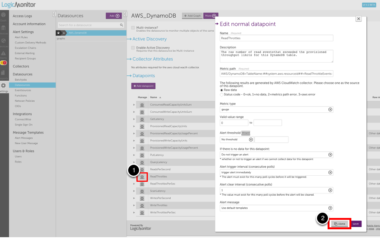Click manage gear for WriteThrottles row

(x=142, y=206)
